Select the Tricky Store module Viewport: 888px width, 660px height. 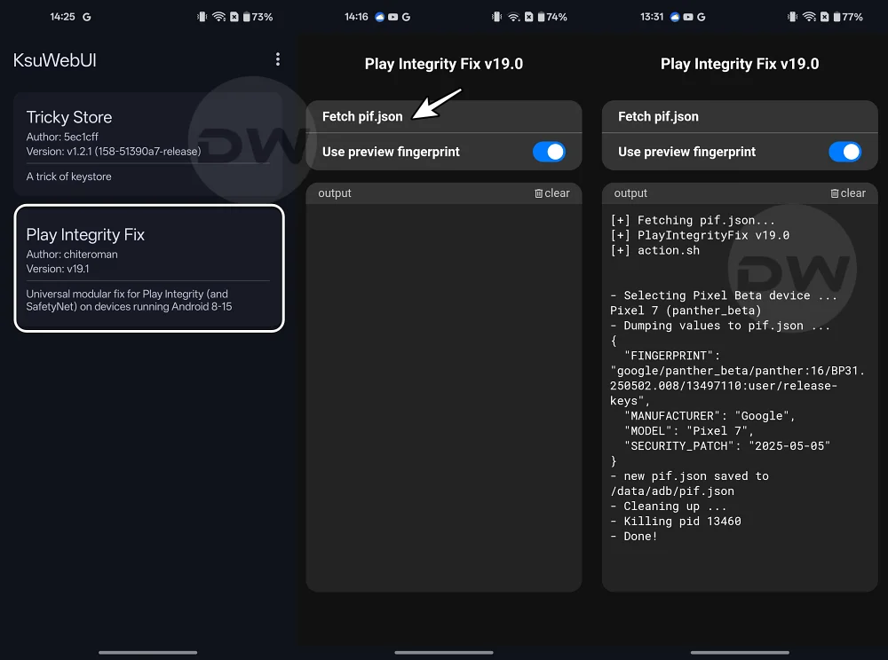pos(147,142)
